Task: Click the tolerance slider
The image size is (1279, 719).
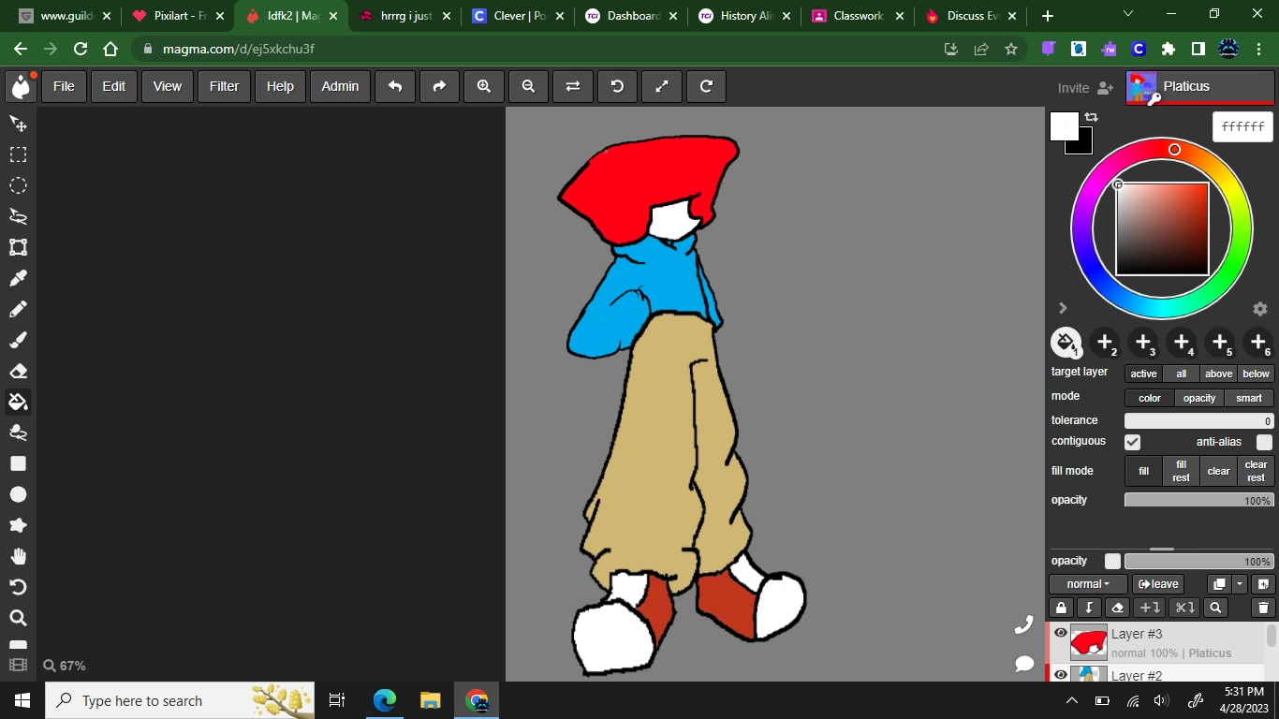Action: pyautogui.click(x=1198, y=421)
